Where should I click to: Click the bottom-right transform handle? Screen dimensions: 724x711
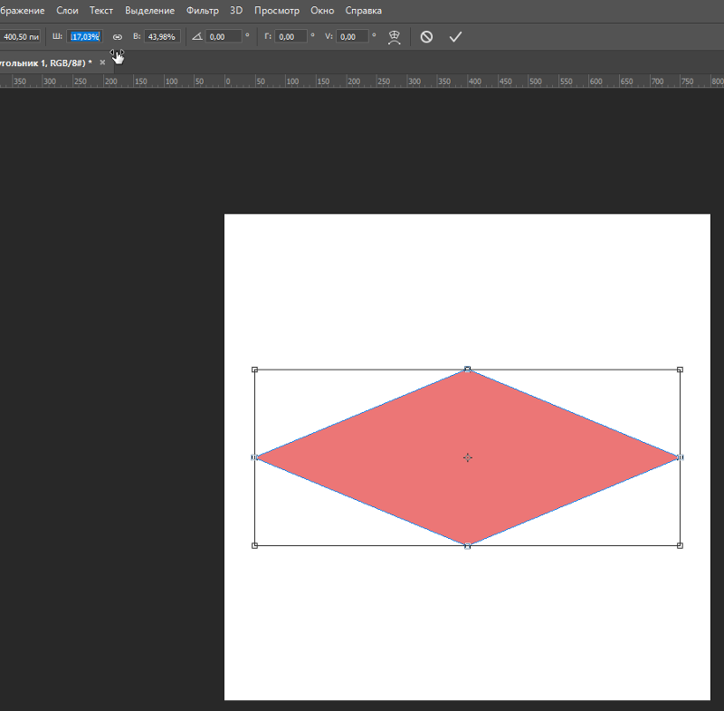[x=680, y=545]
